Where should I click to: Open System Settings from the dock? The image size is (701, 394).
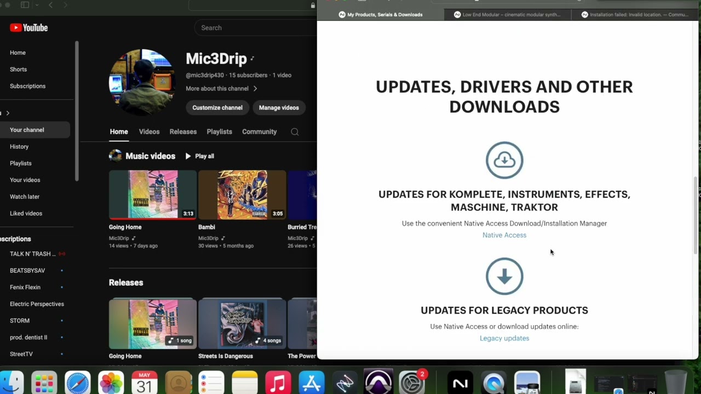tap(412, 383)
